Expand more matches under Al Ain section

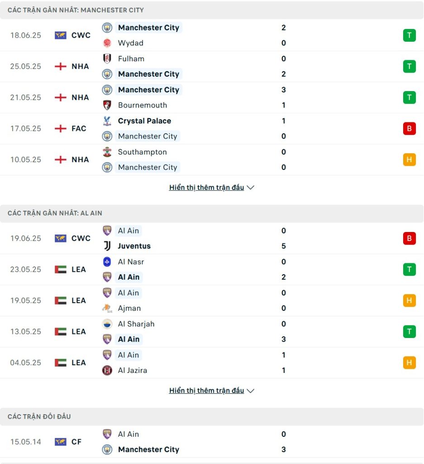coord(212,391)
